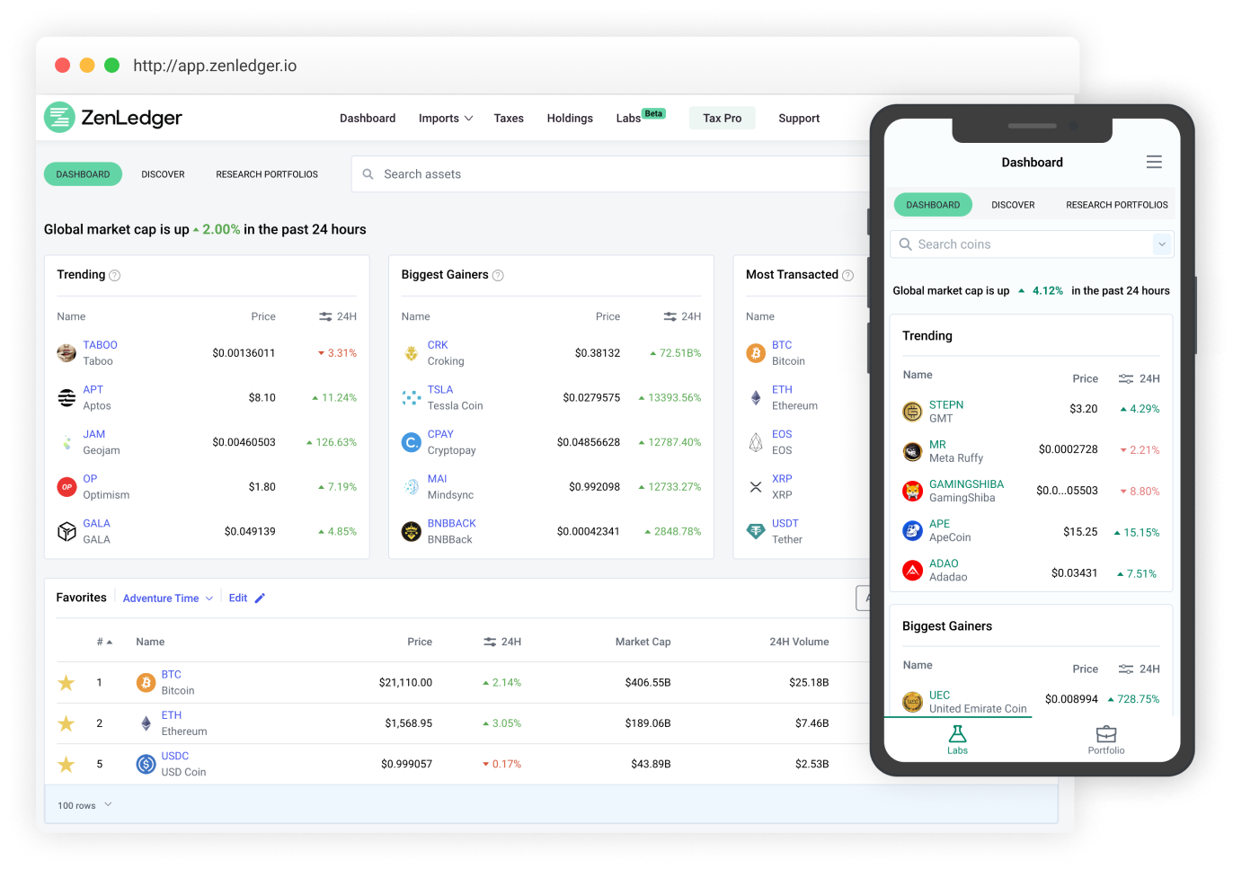Click the Labs flask icon on mobile
The image size is (1233, 869).
[x=957, y=734]
